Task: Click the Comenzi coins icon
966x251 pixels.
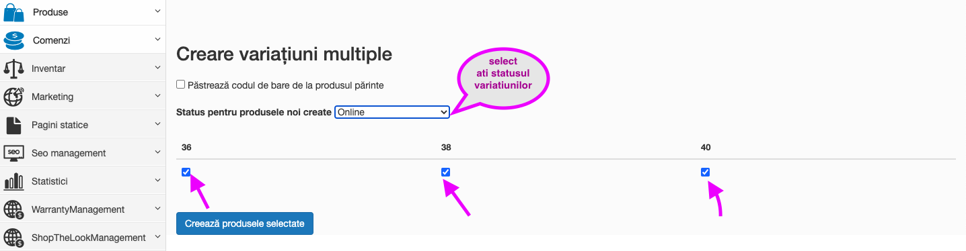Action: click(13, 40)
